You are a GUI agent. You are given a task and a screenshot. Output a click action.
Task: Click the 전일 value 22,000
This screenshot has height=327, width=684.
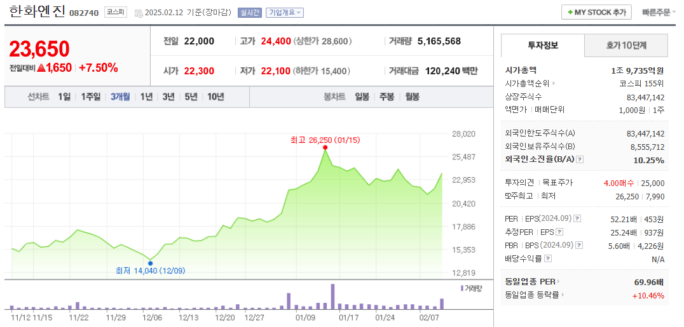[x=199, y=41]
